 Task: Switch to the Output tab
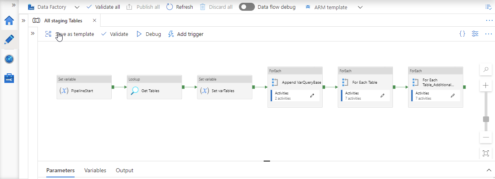coord(124,170)
